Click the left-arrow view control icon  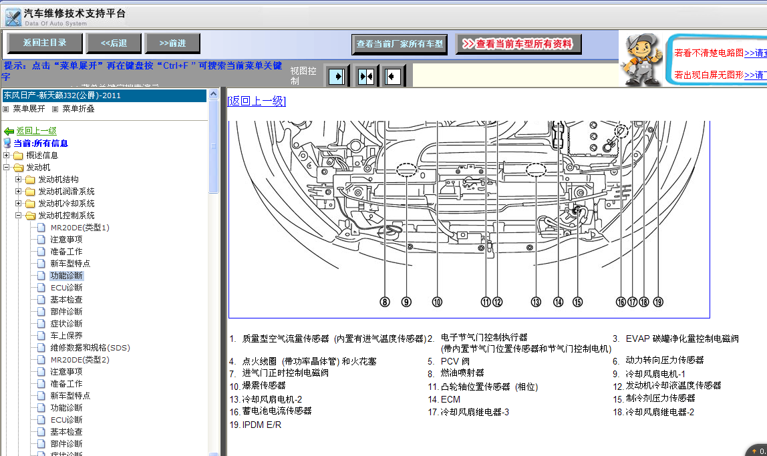tap(394, 76)
